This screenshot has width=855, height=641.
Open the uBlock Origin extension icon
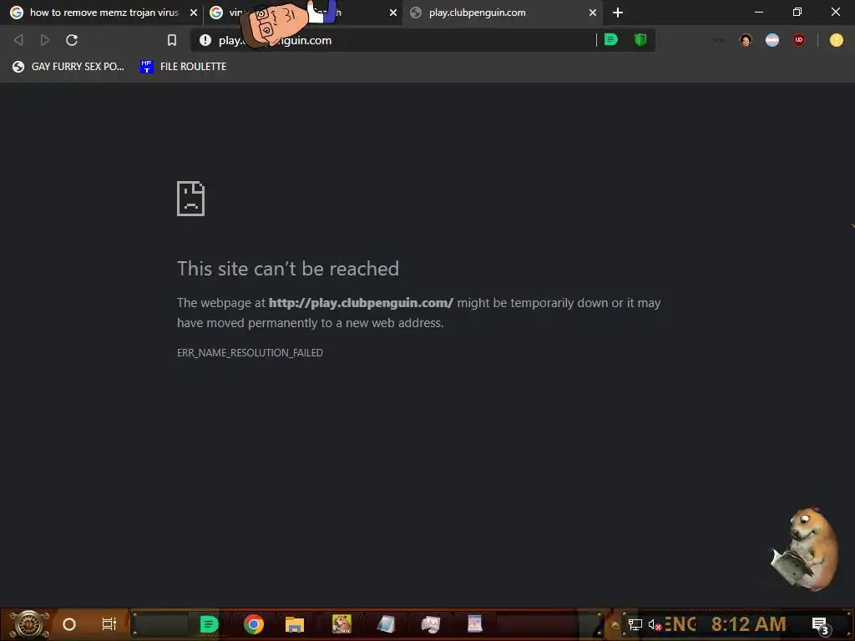click(799, 40)
